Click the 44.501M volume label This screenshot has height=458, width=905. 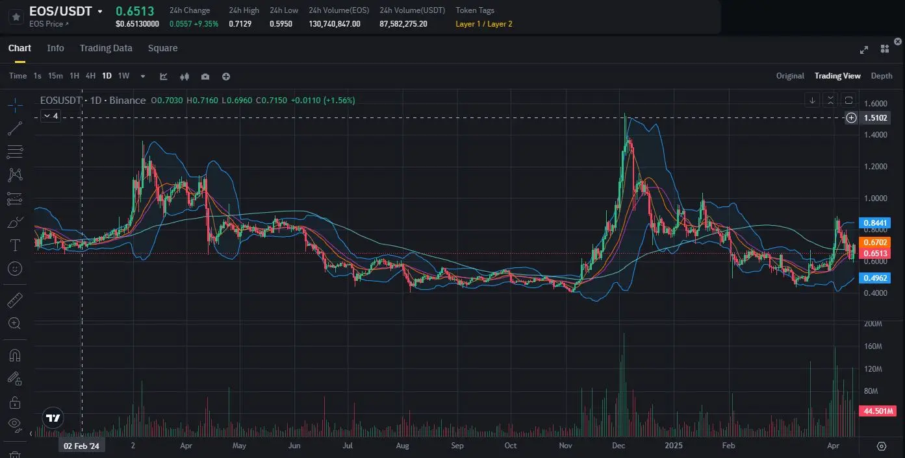[x=878, y=411]
